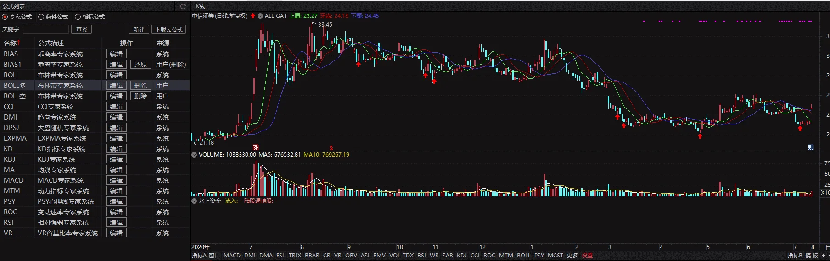Select the RSI formula name in list
830x261 pixels.
[x=9, y=223]
